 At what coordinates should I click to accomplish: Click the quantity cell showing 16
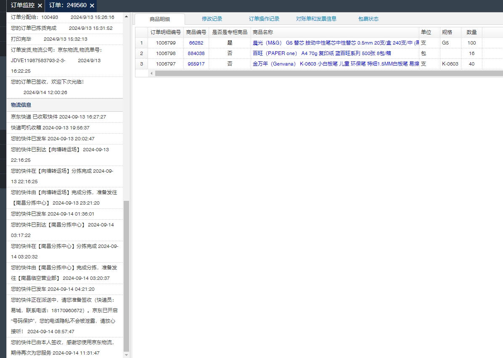(471, 53)
